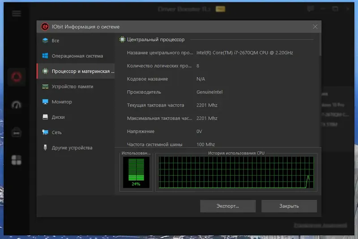
Task: Click the Экспорт... button
Action: [x=228, y=206]
